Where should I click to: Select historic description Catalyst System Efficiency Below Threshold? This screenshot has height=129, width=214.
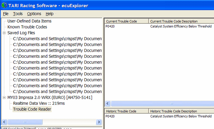pos(181,116)
